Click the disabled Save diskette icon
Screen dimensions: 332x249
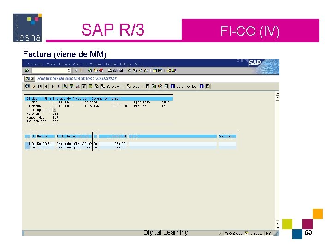82,71
